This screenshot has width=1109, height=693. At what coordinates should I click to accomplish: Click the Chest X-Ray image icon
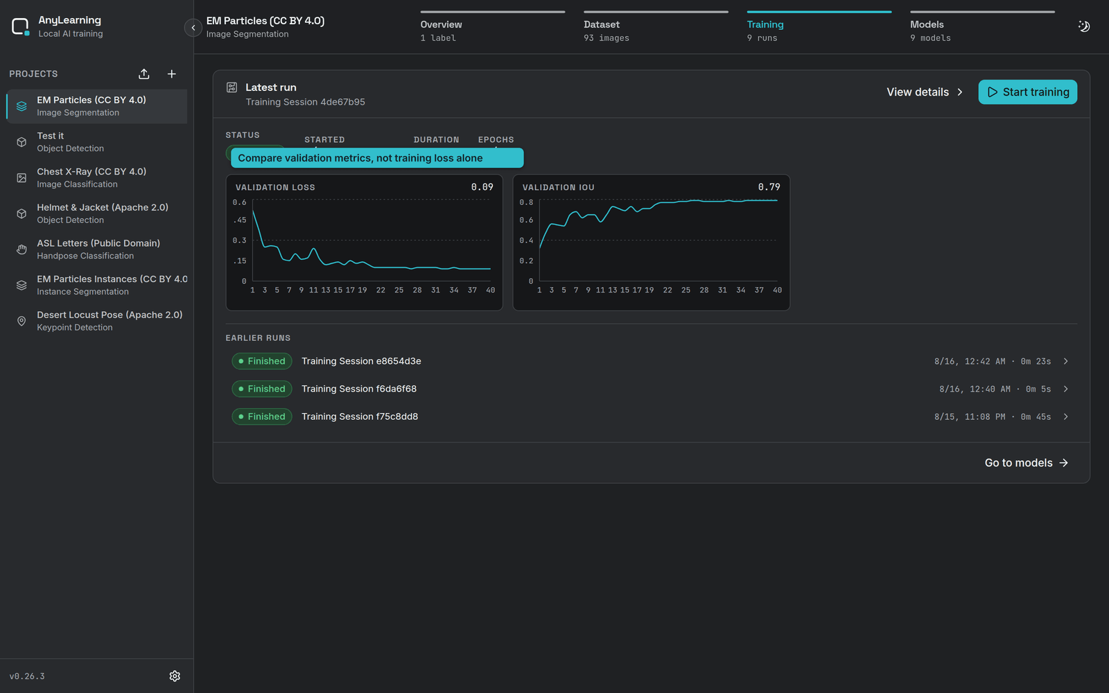click(21, 178)
